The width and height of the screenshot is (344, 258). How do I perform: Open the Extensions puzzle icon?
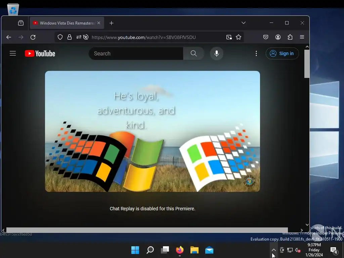click(290, 37)
